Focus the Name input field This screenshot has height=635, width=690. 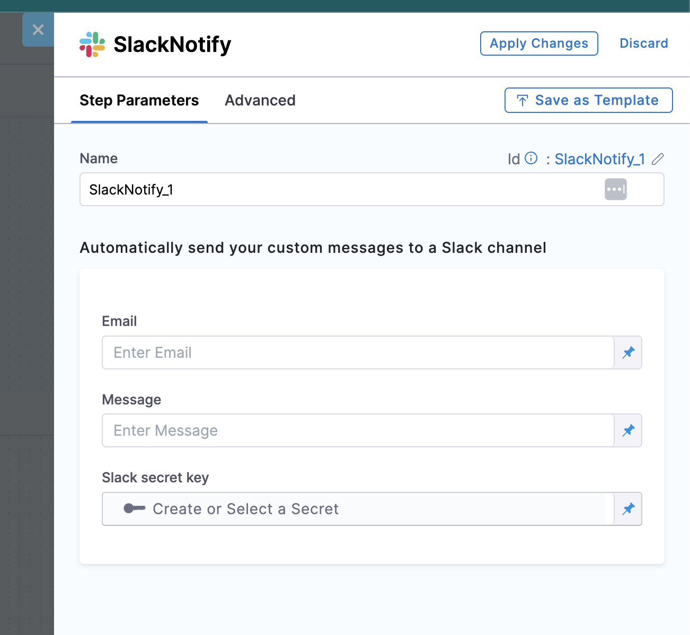point(339,189)
